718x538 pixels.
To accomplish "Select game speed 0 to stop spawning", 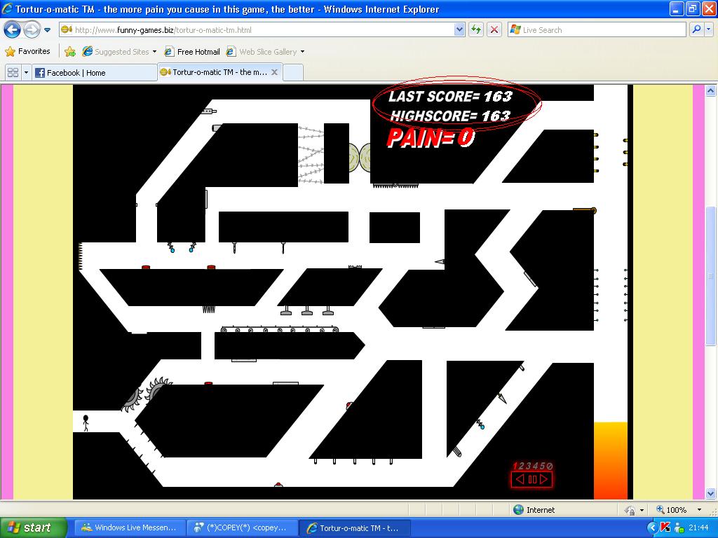I will pyautogui.click(x=550, y=465).
